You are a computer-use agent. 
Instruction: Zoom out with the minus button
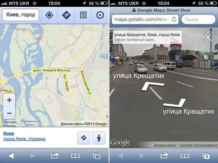(9, 113)
